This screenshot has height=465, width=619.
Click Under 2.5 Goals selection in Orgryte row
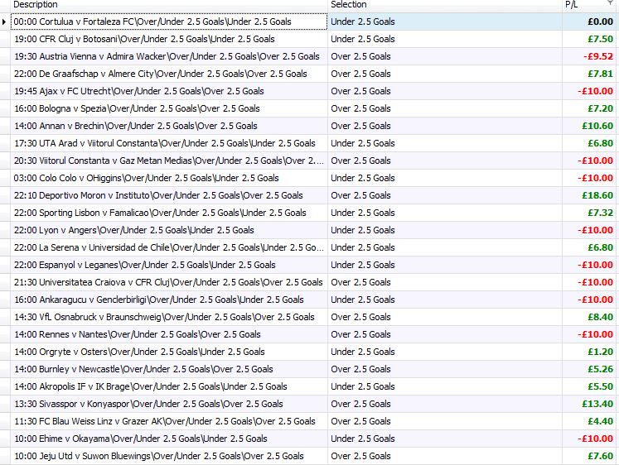coord(363,352)
